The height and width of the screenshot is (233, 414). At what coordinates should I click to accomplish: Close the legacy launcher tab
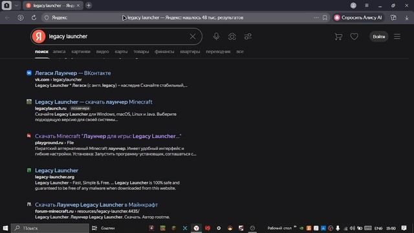(78, 6)
